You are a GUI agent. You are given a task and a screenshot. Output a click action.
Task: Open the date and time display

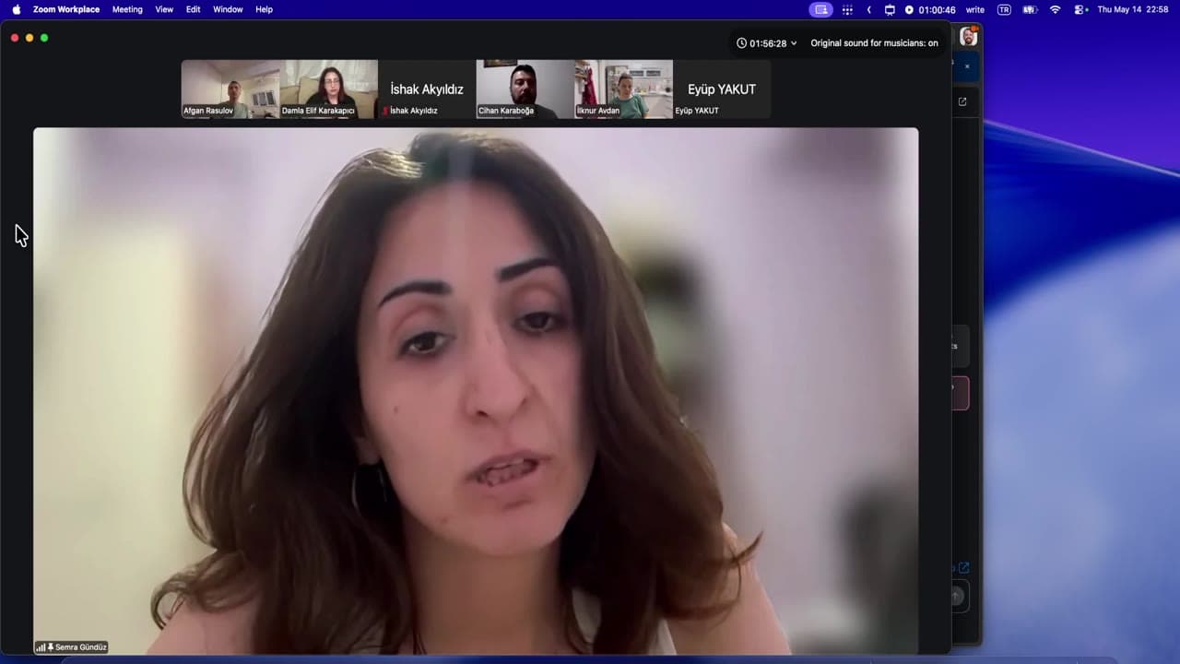(x=1133, y=9)
